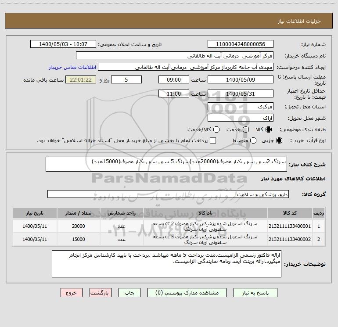The height and width of the screenshot is (327, 338).
Task: Toggle the اسناد خزانه اسلامی payment checkbox
Action: (213, 140)
